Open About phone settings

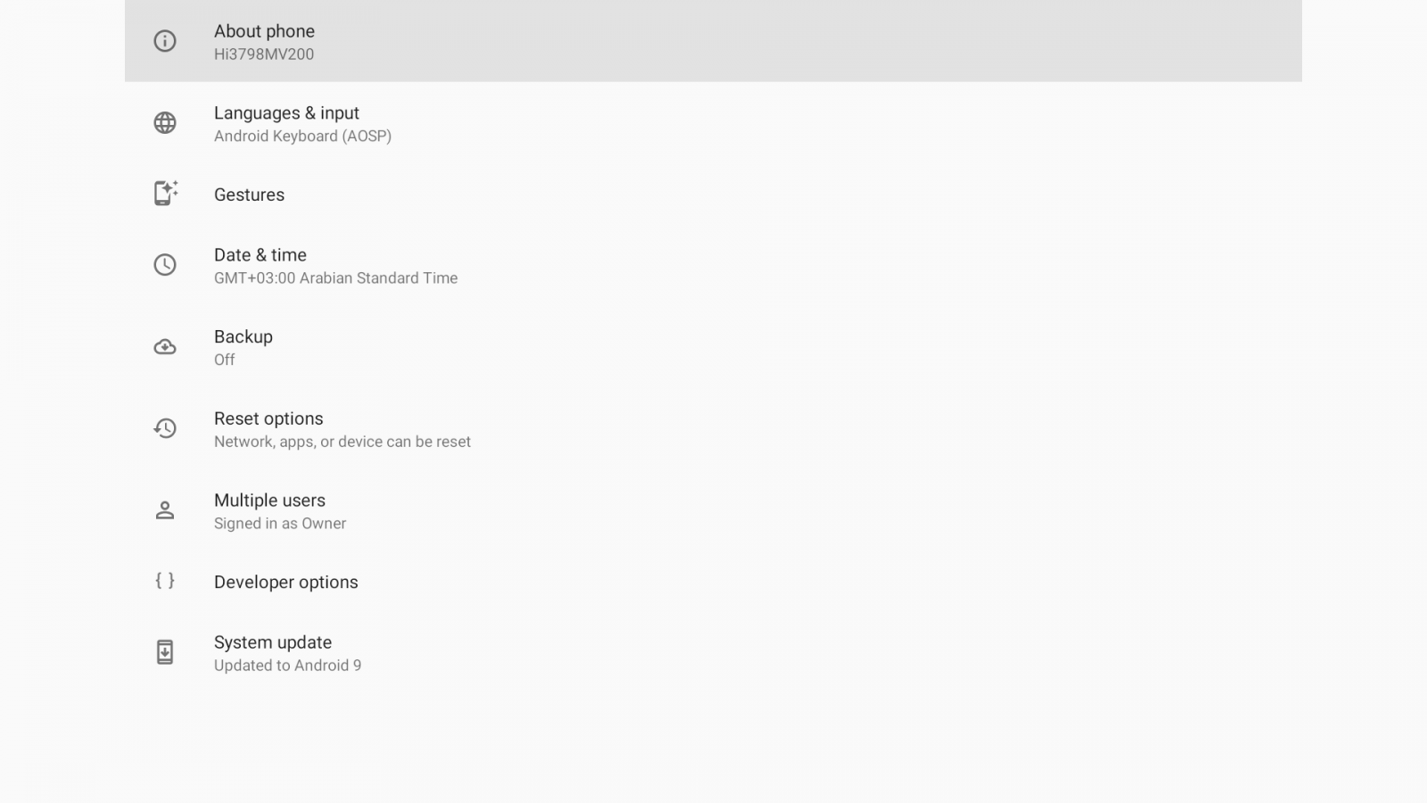click(264, 31)
